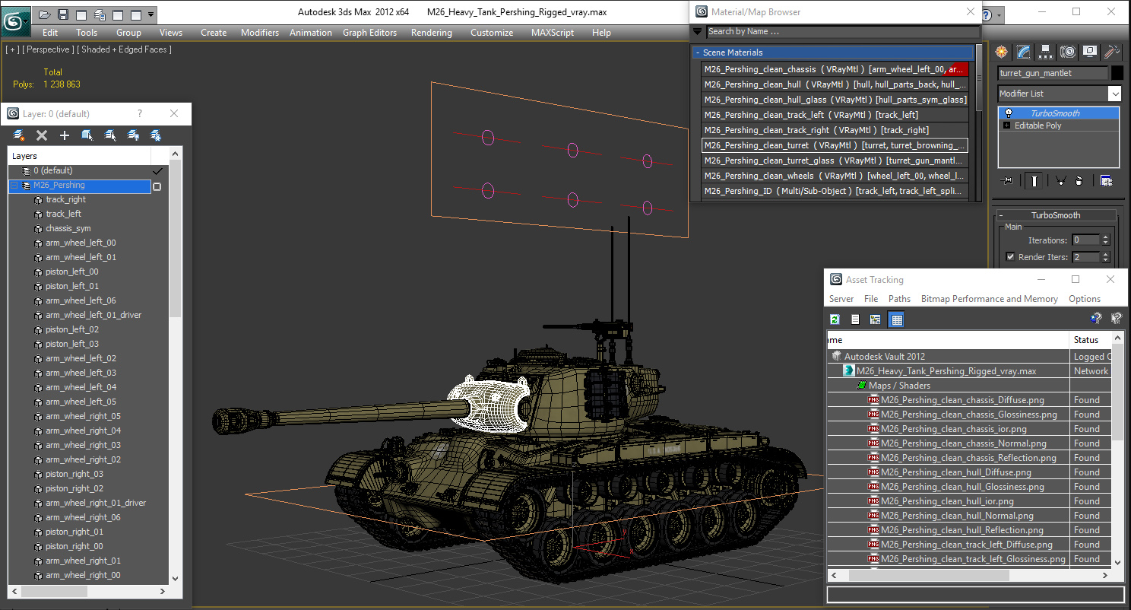The height and width of the screenshot is (610, 1131).
Task: Click the object color swatch beside turret_gun_mantlet
Action: 1117,73
